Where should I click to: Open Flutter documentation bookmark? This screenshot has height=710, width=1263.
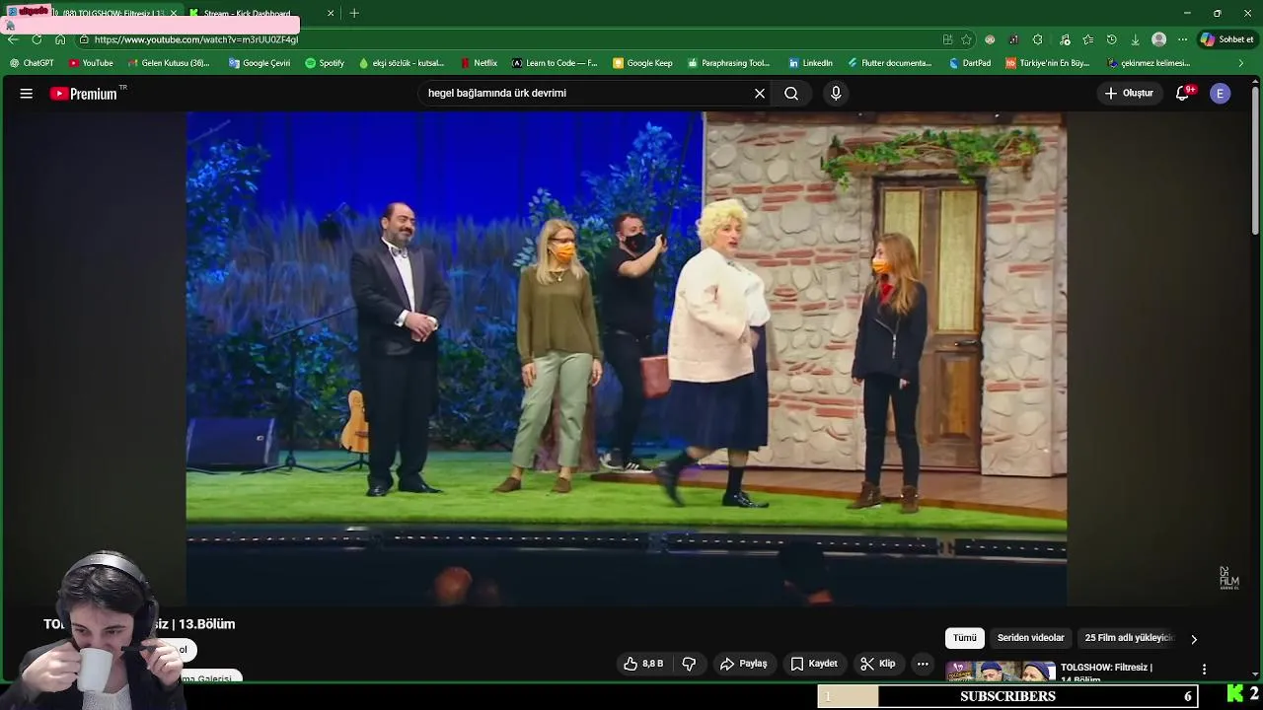890,63
